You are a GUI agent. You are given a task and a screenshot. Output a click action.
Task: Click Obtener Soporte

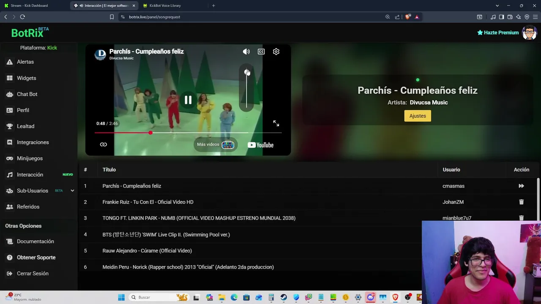coord(36,257)
